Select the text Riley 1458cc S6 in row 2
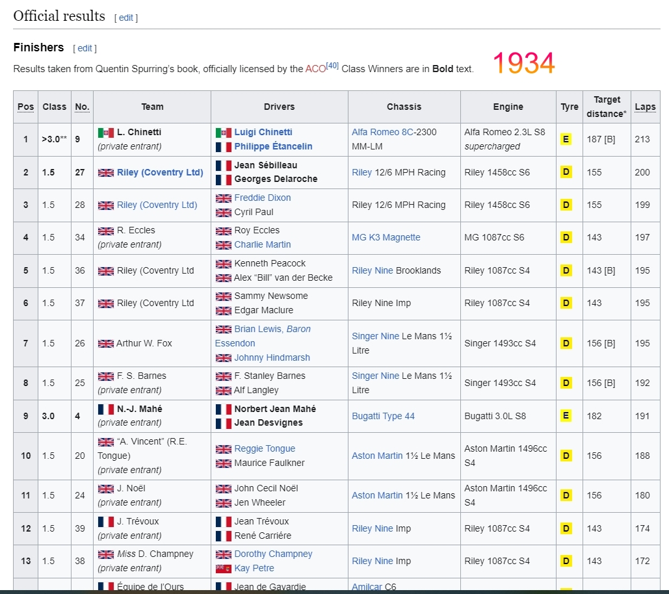This screenshot has width=669, height=594. (497, 172)
